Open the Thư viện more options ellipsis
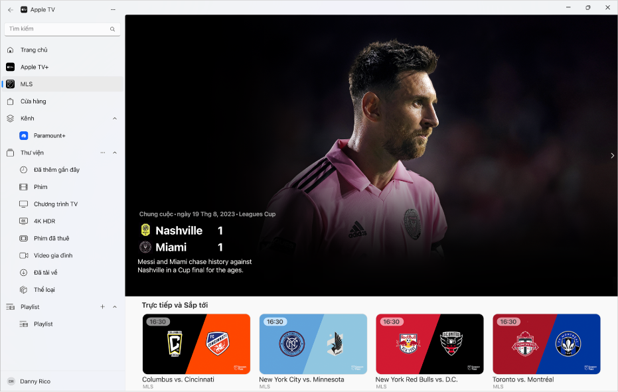 (102, 153)
